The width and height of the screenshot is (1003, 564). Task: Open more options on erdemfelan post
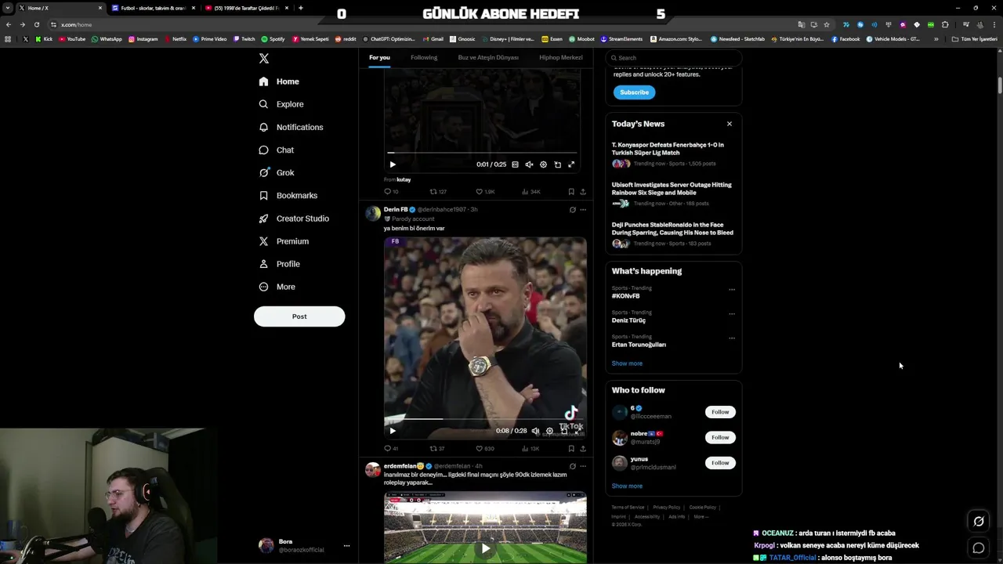tap(582, 466)
